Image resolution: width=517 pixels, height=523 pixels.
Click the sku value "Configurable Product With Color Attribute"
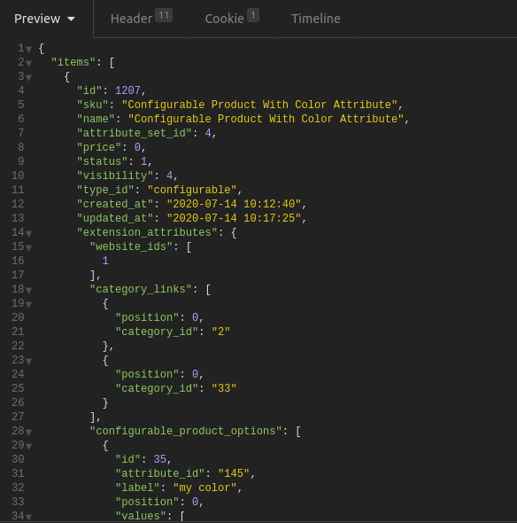pos(259,105)
